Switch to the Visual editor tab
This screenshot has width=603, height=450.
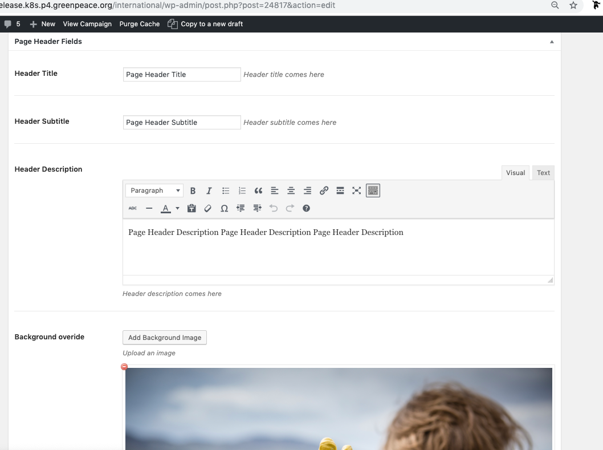pyautogui.click(x=515, y=173)
